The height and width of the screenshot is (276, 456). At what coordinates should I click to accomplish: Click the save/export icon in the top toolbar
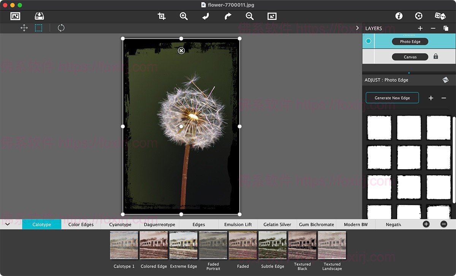tap(39, 16)
